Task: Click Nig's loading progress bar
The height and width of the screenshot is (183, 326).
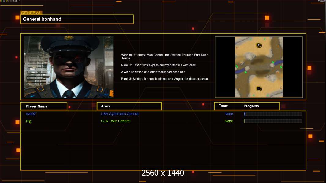Action: tap(273, 121)
